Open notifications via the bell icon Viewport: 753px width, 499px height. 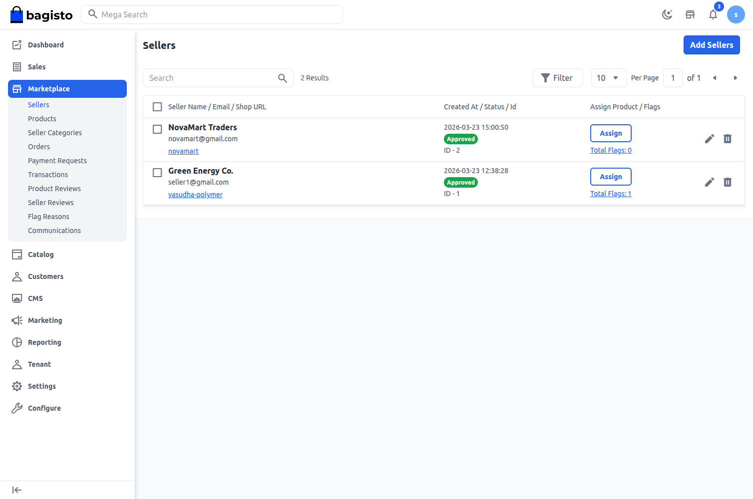[x=713, y=15]
